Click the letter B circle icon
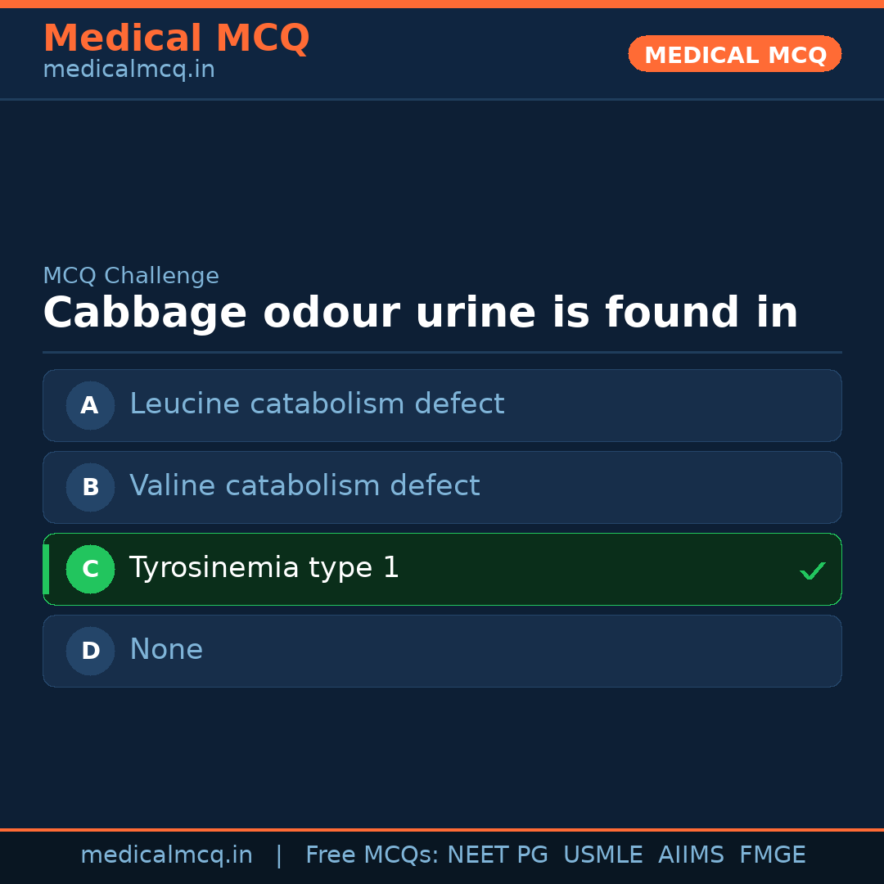This screenshot has width=884, height=884. 90,487
